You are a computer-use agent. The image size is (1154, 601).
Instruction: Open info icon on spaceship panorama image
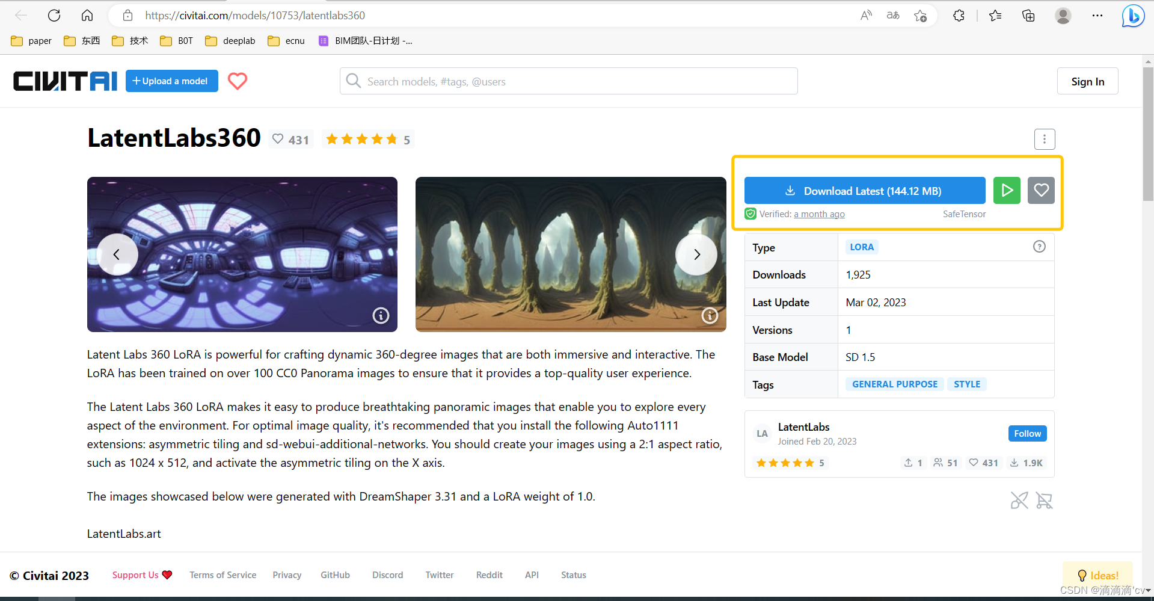(381, 315)
